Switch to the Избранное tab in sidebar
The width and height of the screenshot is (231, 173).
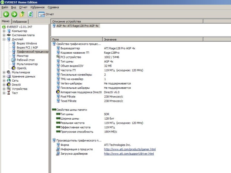pos(20,22)
